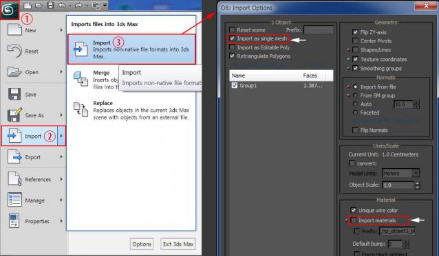Click the Object Scale spinner arrows

coord(417,185)
